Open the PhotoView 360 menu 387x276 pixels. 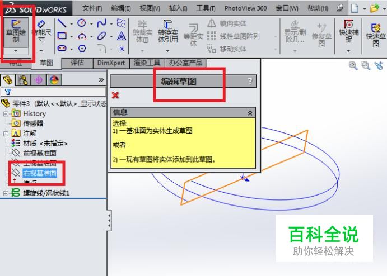pos(245,8)
